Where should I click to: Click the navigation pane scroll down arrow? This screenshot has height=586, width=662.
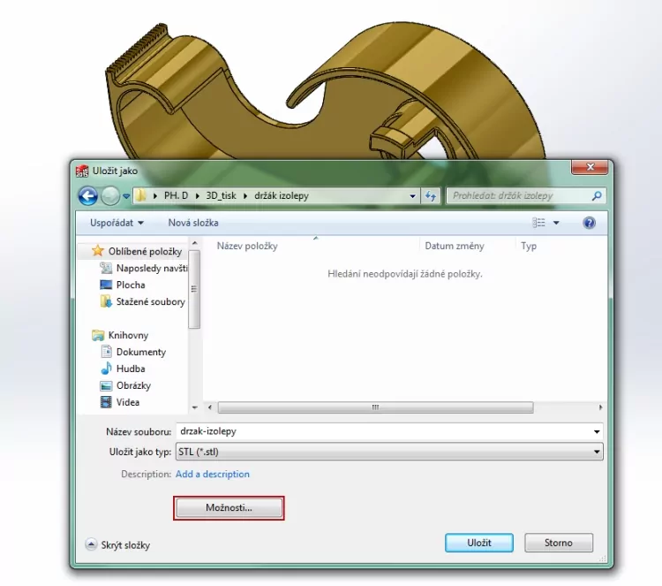(x=195, y=407)
